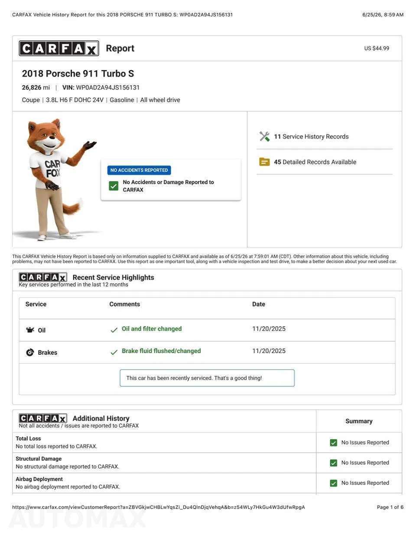Click the 3.8L H6 F DOHC 24V engine spec

pyautogui.click(x=75, y=100)
